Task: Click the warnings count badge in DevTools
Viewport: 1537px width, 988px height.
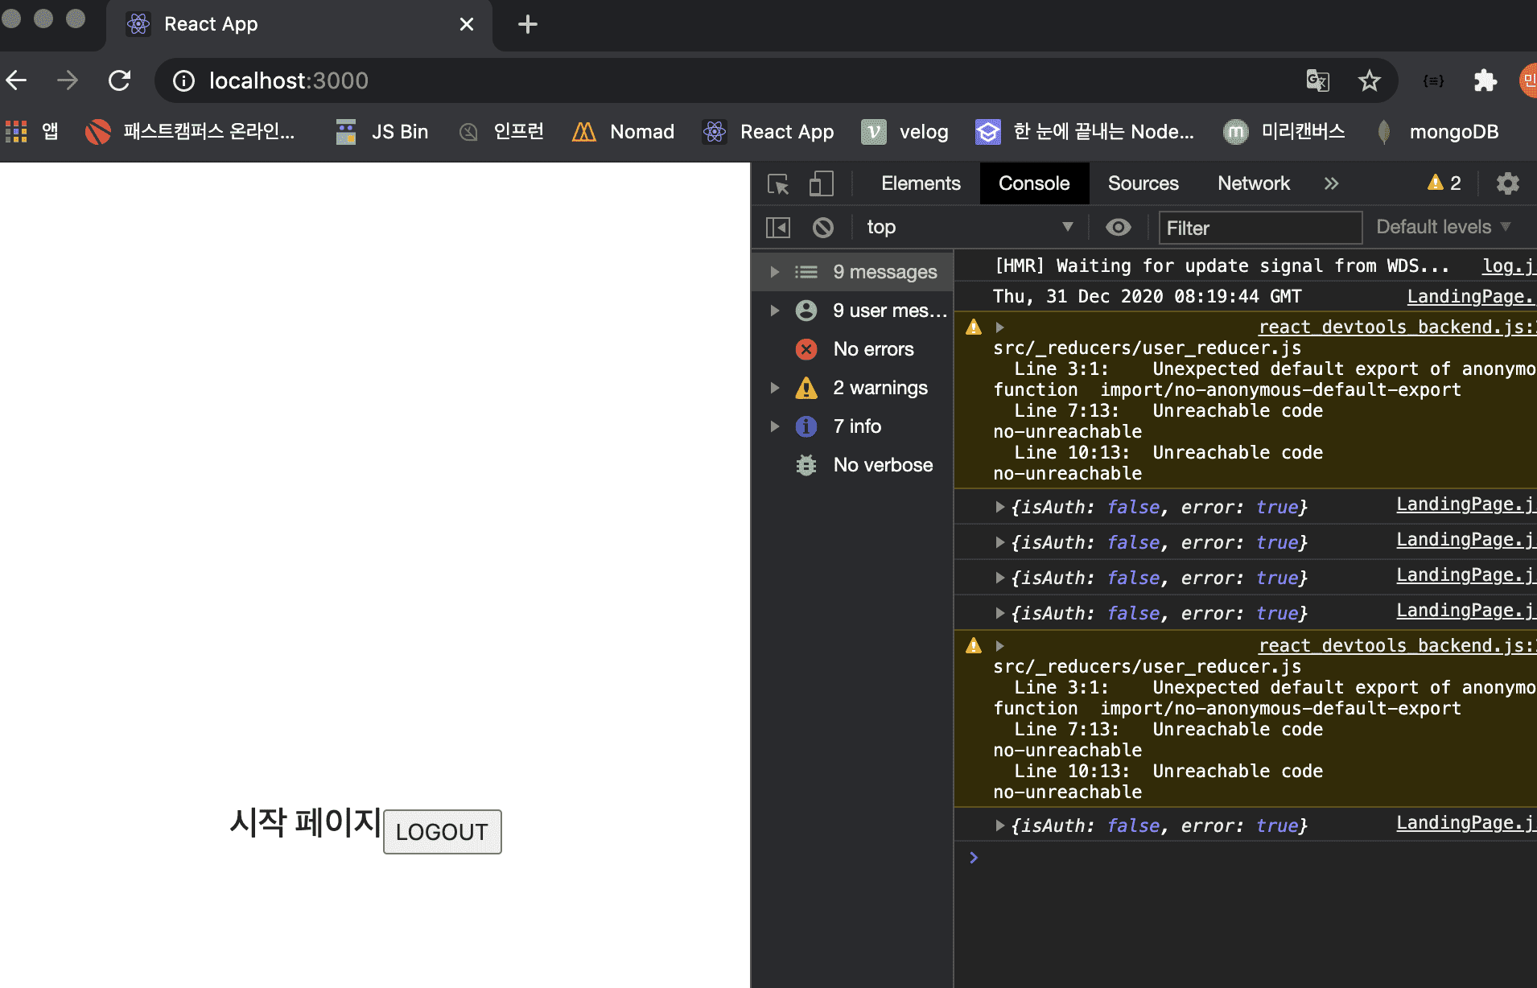Action: pyautogui.click(x=1444, y=183)
